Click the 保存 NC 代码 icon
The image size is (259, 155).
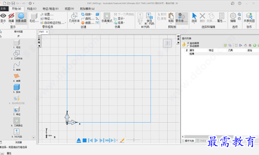pyautogui.click(x=149, y=16)
